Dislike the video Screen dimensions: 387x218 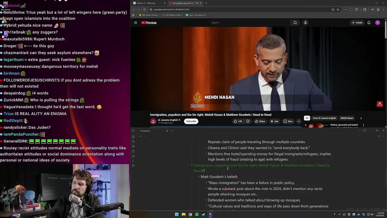(248, 121)
